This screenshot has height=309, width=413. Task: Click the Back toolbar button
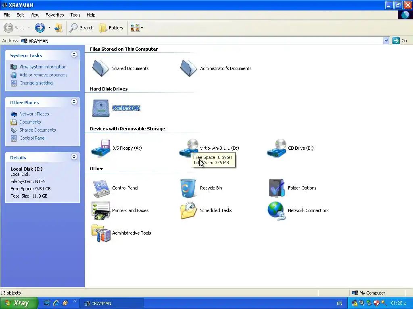click(x=14, y=28)
